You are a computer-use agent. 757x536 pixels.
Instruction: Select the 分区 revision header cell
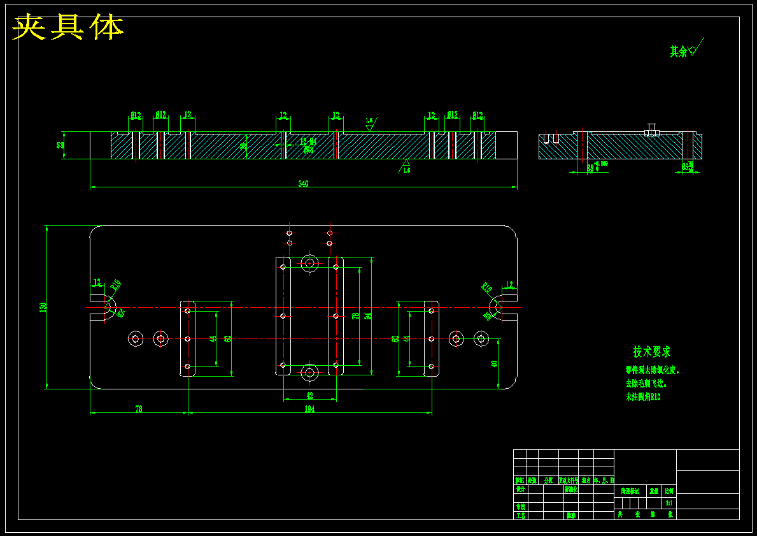click(548, 481)
